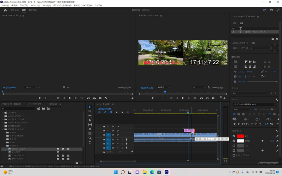
Task: Click the Accelerated Effects filter icon in the Effects panel
Action: click(x=39, y=109)
